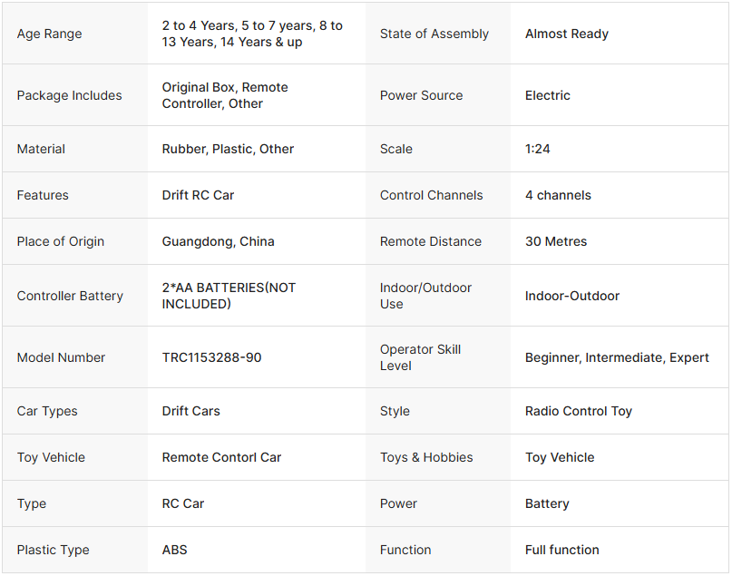Select the 'Beginner, Intermediate, Expert' skill value
This screenshot has height=576, width=732.
point(617,357)
